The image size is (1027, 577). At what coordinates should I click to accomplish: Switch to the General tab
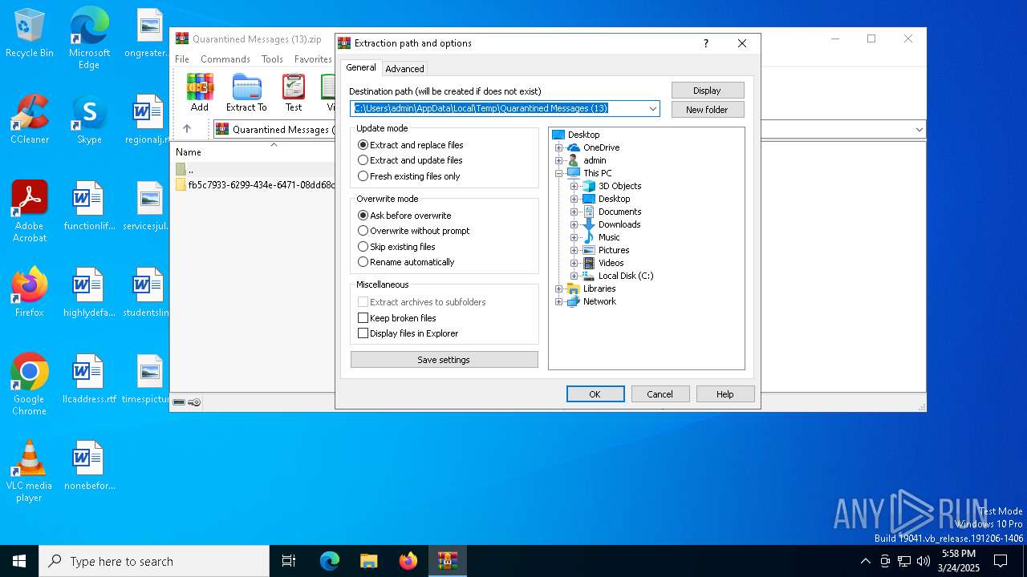coord(361,67)
